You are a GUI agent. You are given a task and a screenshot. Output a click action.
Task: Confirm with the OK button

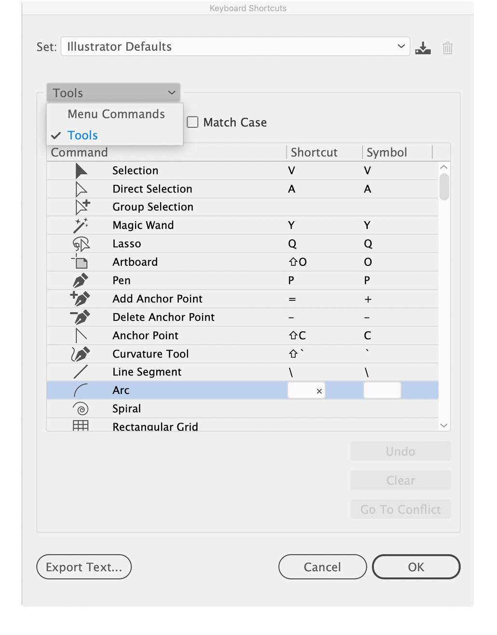click(416, 567)
